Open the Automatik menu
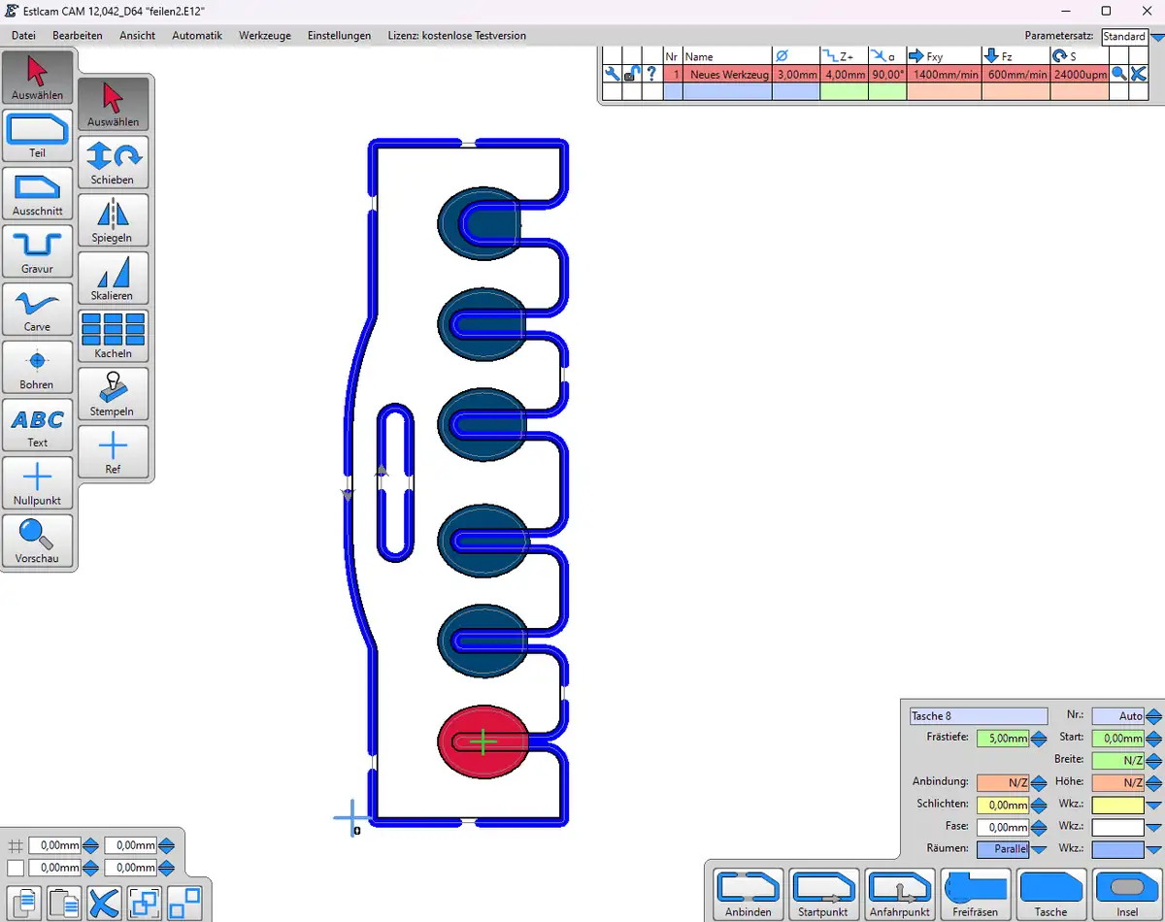 pos(197,36)
